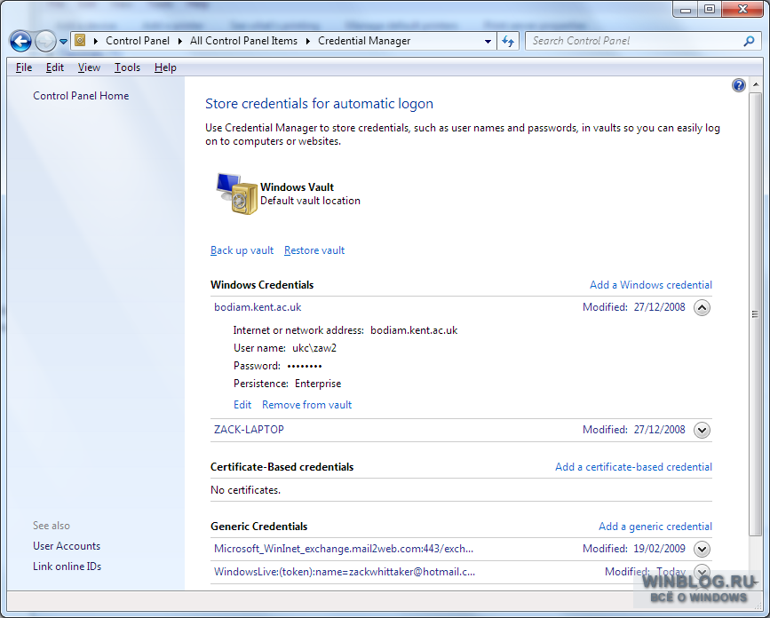The height and width of the screenshot is (618, 770).
Task: Close the Credential Manager window
Action: [742, 10]
